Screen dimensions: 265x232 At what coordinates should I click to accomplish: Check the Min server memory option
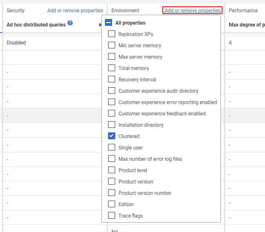(111, 45)
